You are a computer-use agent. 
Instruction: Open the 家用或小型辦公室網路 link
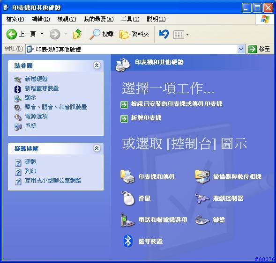(x=53, y=181)
